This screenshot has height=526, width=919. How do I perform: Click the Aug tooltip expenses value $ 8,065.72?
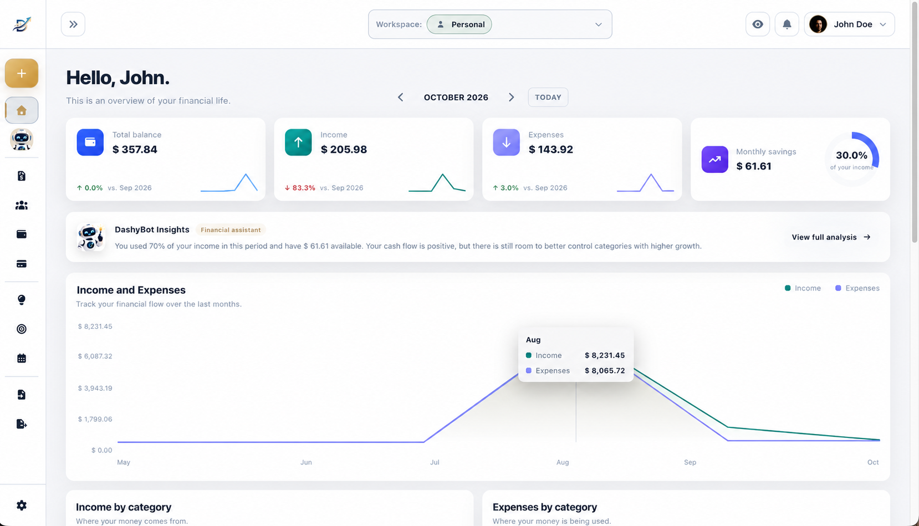click(x=605, y=371)
